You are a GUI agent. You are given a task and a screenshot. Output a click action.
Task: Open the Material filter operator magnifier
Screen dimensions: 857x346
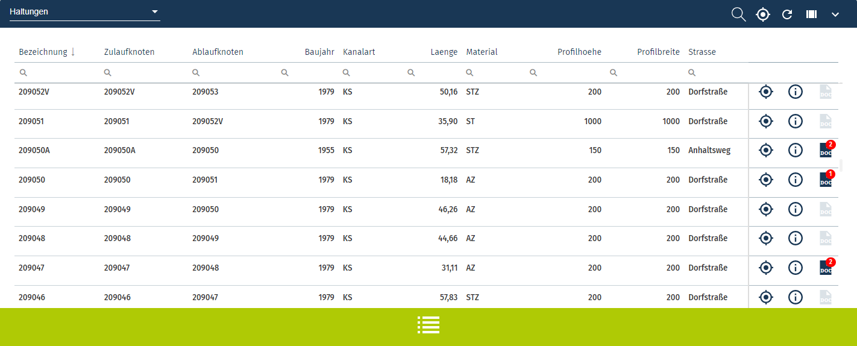pos(469,72)
